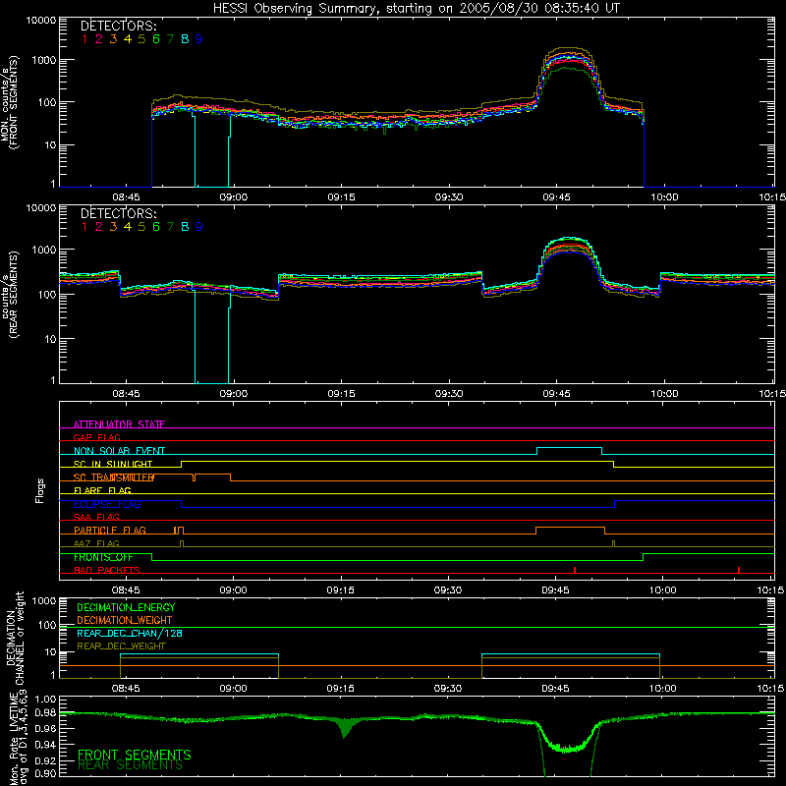This screenshot has height=786, width=786.
Task: Click the 09:00 tick label under rear segments plot
Action: click(234, 394)
